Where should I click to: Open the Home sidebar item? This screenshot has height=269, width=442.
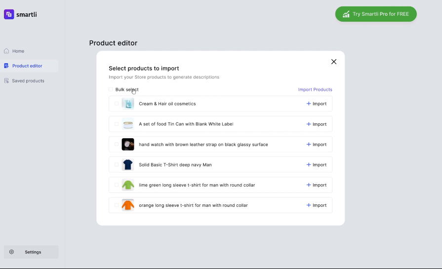click(18, 51)
